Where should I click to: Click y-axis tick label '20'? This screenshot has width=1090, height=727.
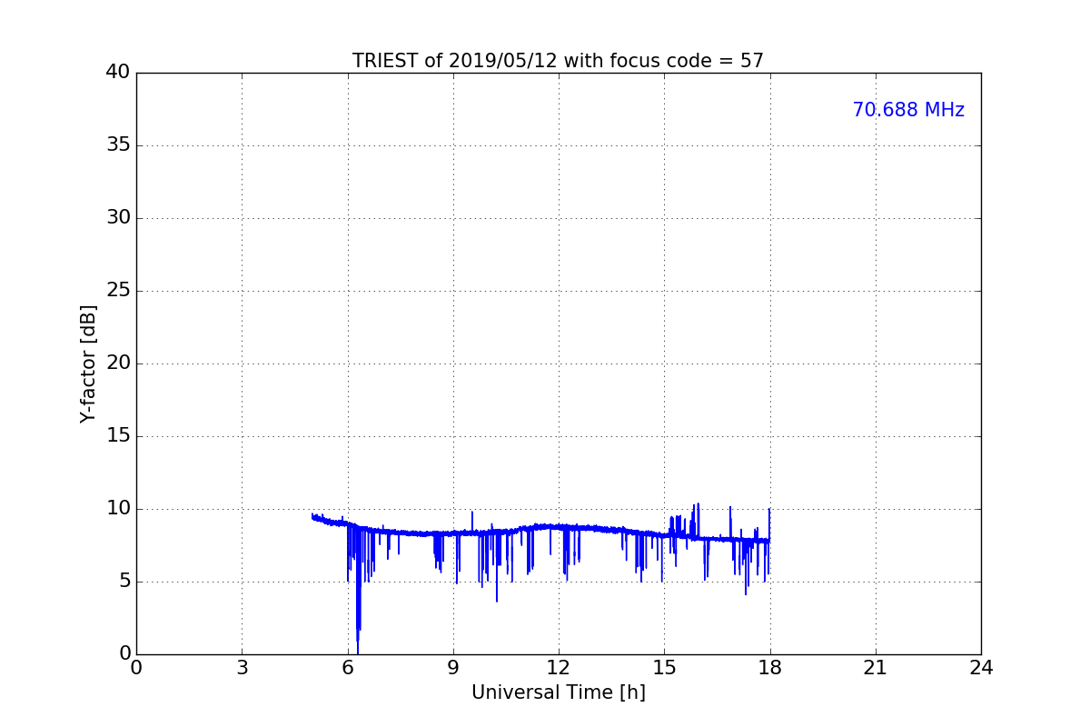118,363
